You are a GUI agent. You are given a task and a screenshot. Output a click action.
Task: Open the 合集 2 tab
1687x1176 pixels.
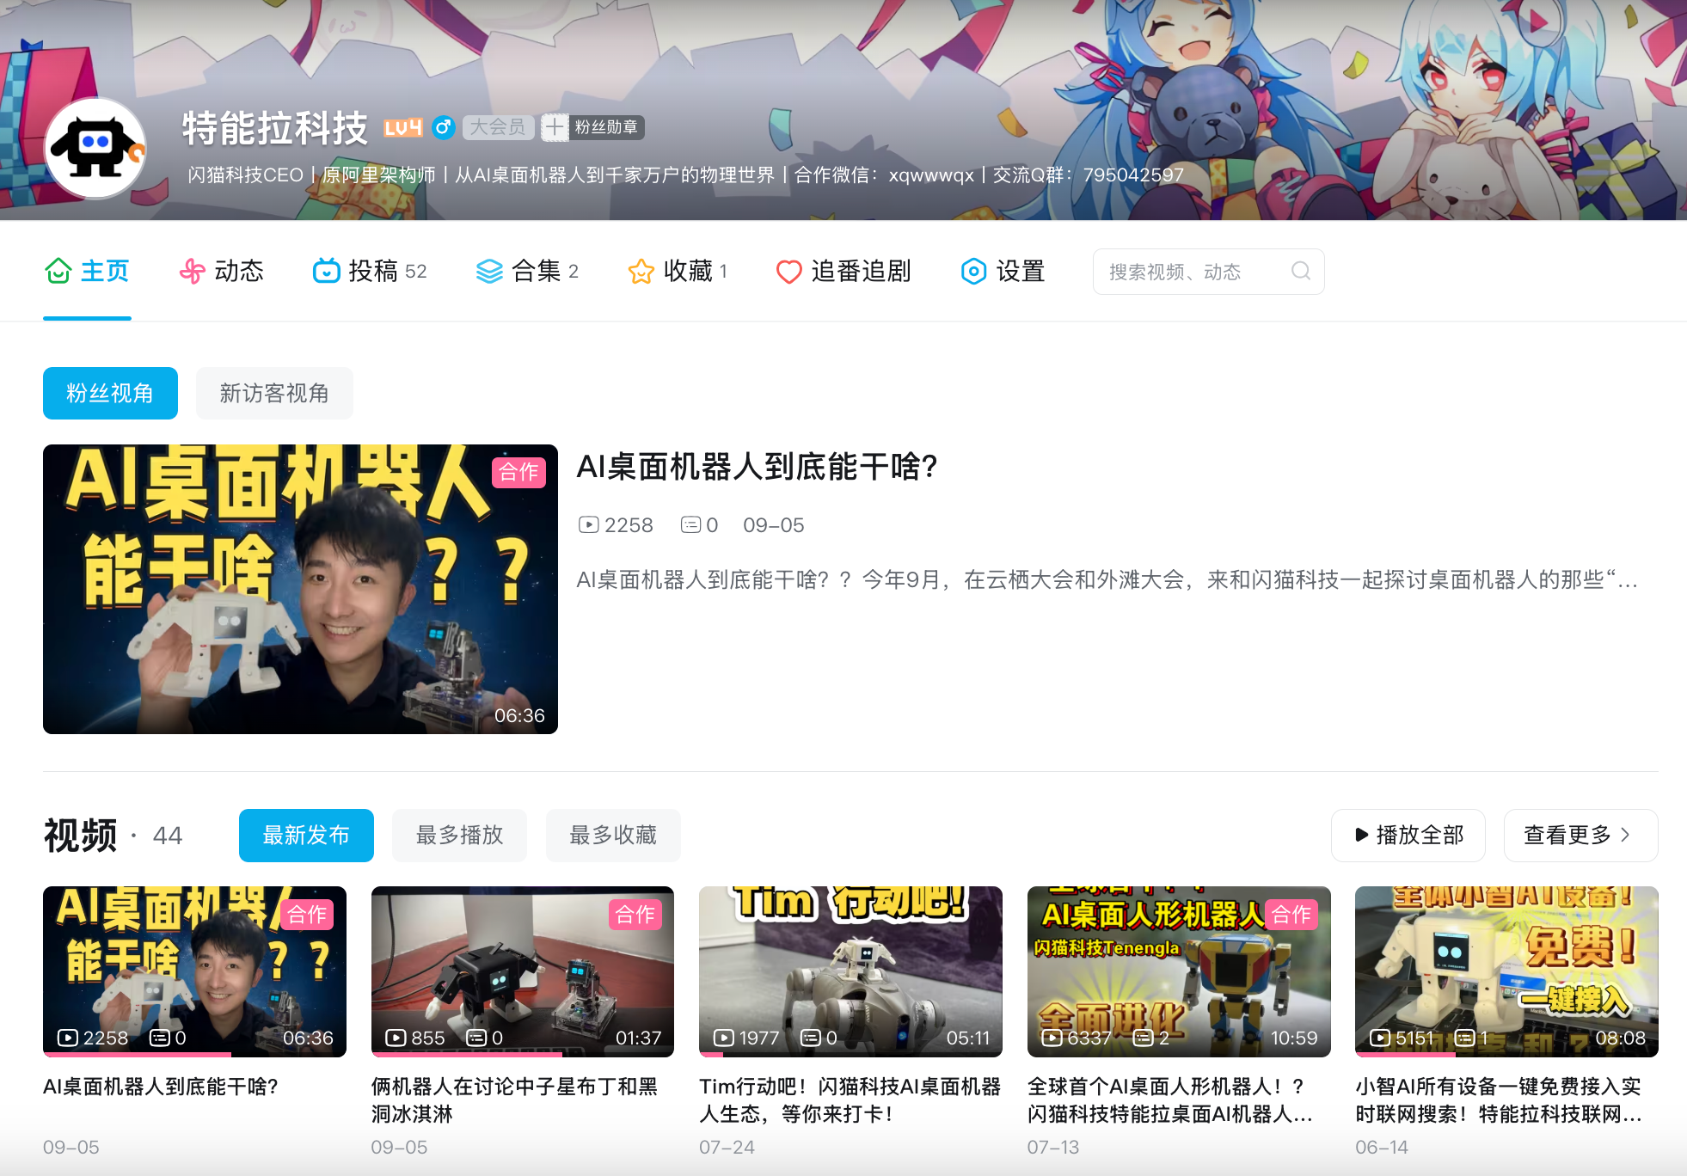(527, 271)
